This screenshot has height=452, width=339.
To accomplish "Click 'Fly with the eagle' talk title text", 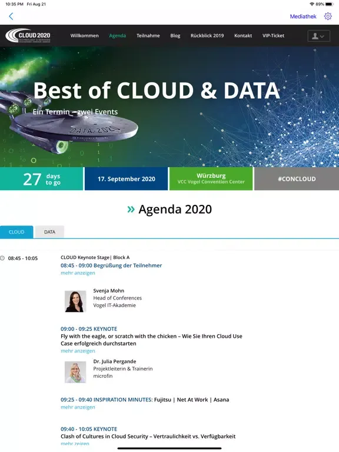I will pos(151,340).
